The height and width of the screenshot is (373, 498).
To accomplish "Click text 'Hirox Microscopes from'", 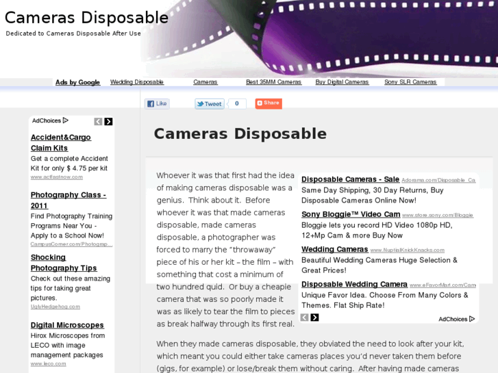I will click(x=68, y=335).
